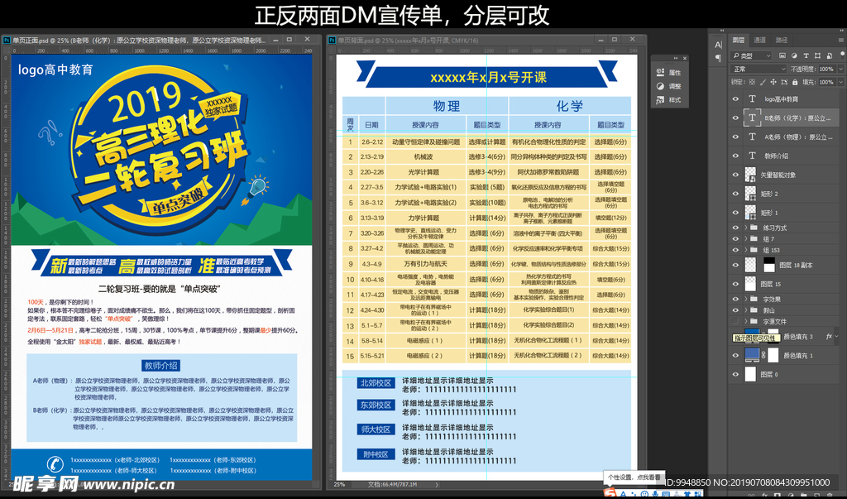Open the 不透明度 opacity dropdown
The height and width of the screenshot is (499, 847).
pos(840,70)
